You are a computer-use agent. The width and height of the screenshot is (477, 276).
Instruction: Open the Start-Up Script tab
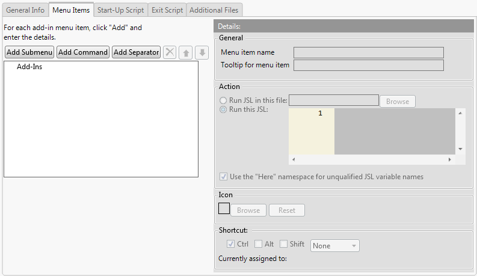click(120, 10)
